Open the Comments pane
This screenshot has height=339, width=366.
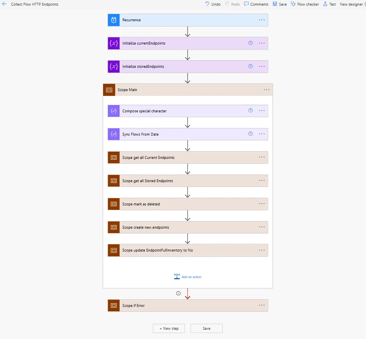[x=256, y=4]
